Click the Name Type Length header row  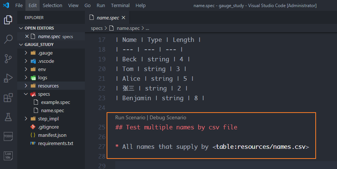[158, 40]
